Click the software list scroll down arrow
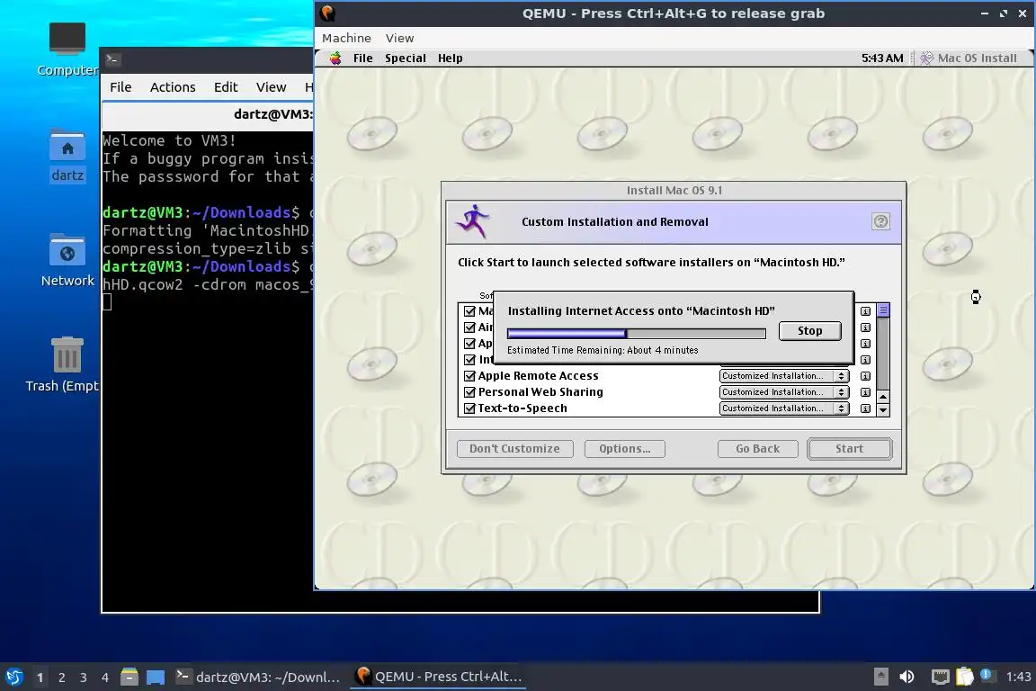The image size is (1036, 691). 883,409
